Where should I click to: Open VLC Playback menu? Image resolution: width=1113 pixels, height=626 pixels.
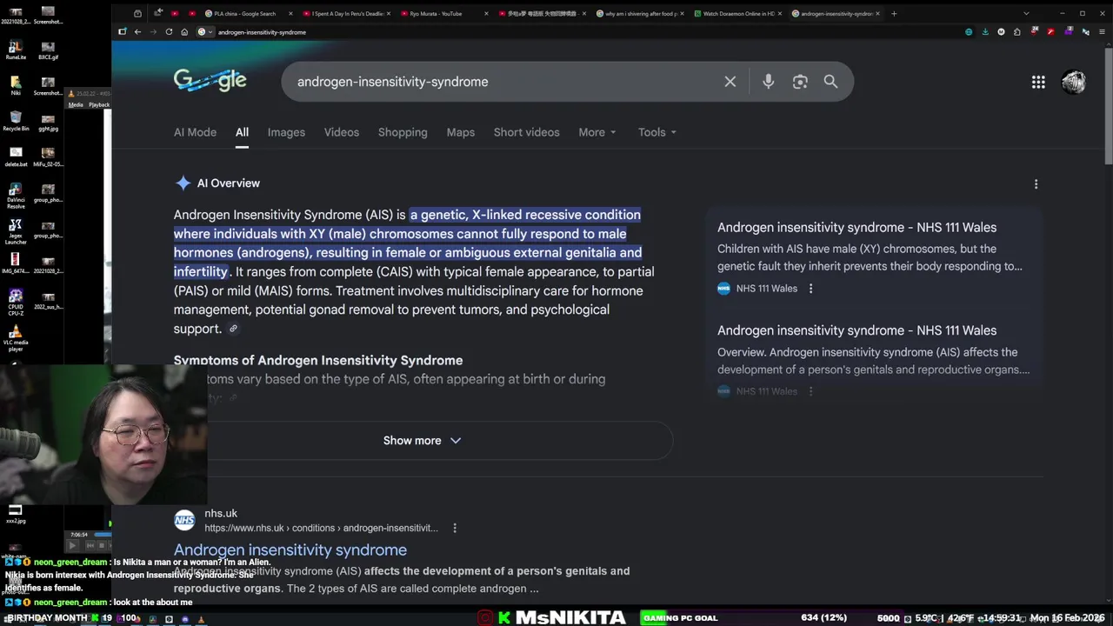tap(99, 104)
